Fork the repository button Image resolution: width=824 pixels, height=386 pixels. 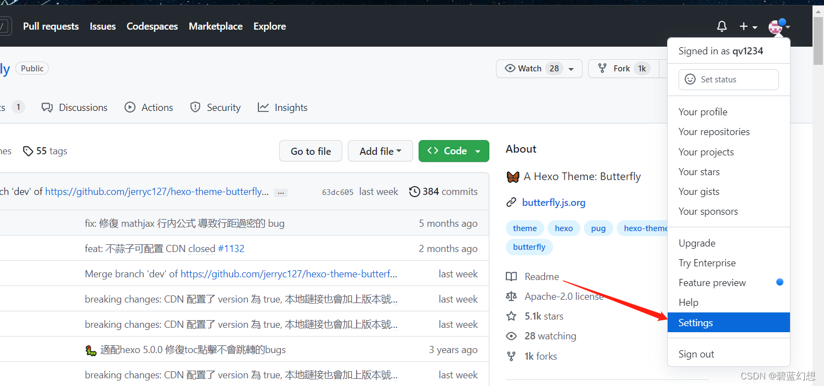click(x=623, y=69)
